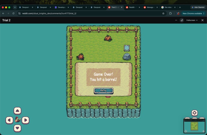Screen dimensions: 207x135
Task: Open the three-dots more options menu
Action: click(x=176, y=20)
